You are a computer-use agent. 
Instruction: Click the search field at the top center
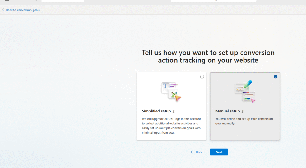[x=213, y=1]
